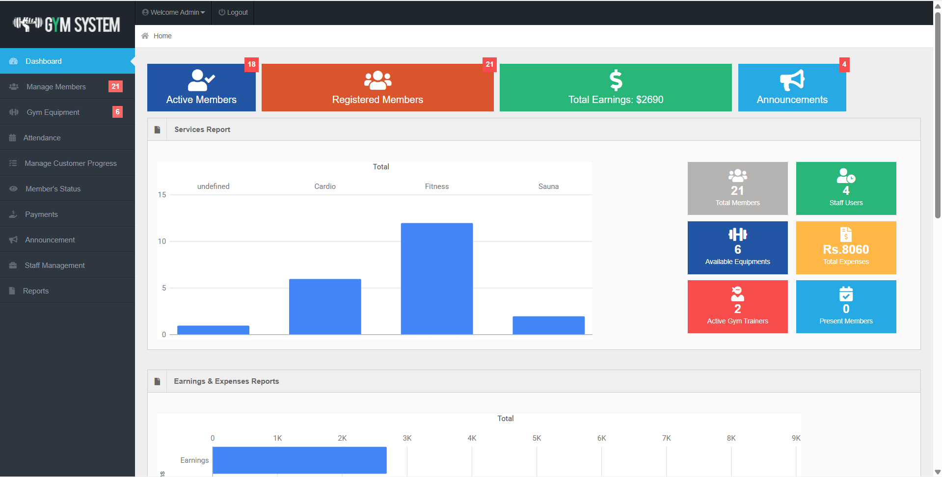Click the Available Equipments dumbbell icon
942x477 pixels.
click(x=737, y=234)
